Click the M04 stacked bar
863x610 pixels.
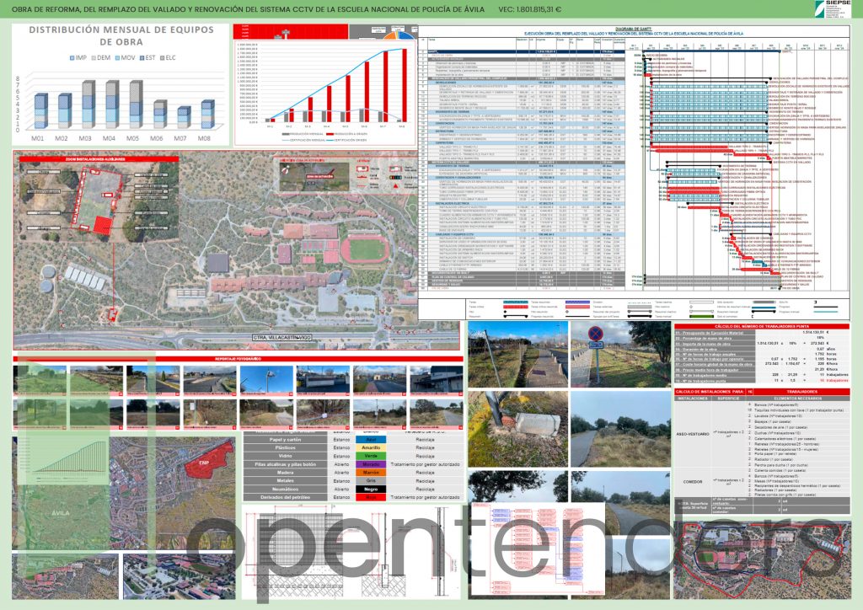click(x=112, y=104)
